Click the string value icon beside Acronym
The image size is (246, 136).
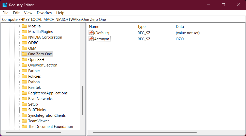click(91, 39)
